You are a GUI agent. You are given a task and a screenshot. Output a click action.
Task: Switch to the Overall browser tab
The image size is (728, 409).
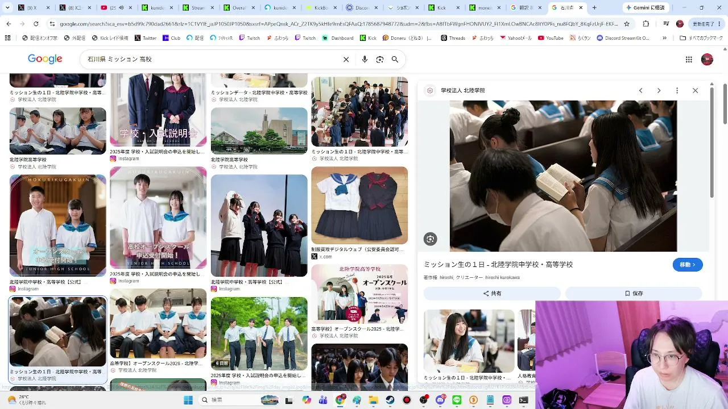(x=240, y=8)
